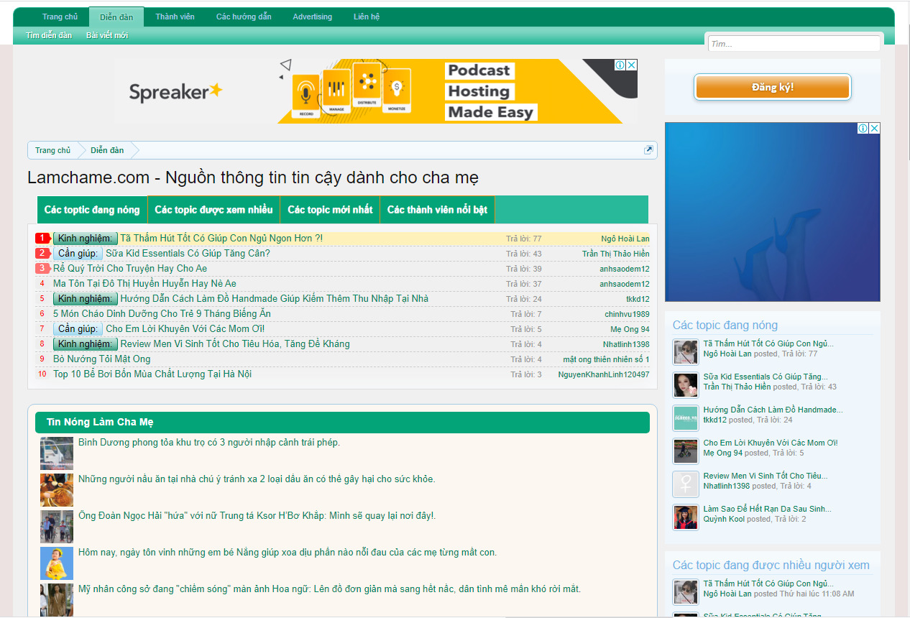Close the Spreaker banner ad
910x618 pixels.
click(x=631, y=65)
